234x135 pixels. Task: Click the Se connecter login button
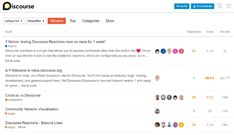click(202, 6)
